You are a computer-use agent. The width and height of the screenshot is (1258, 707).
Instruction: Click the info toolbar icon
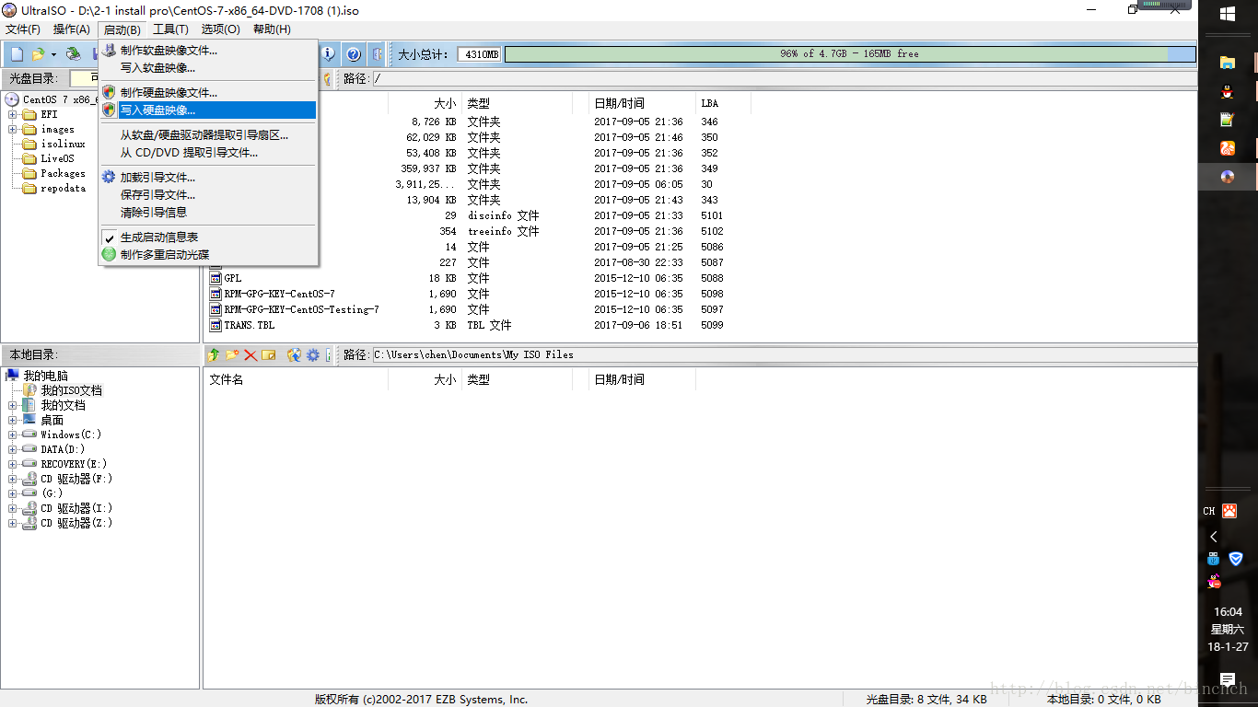(x=328, y=54)
